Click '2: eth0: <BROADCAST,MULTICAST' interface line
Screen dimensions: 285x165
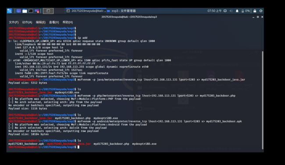tap(89, 60)
